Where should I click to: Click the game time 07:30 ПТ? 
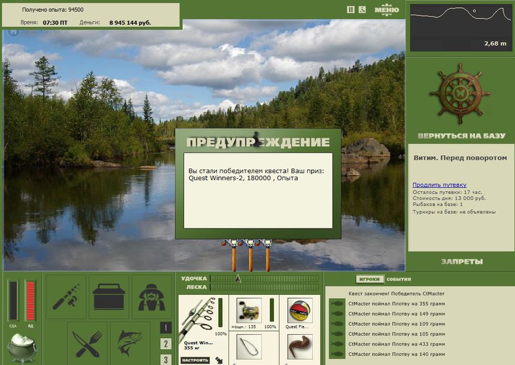[x=55, y=23]
